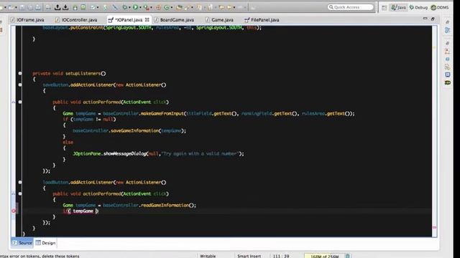Collapse loadButton addActionListener fold marker
460x258 pixels.
coord(20,182)
